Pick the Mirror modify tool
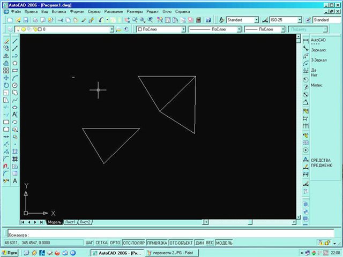Screen dimensions: 343x257 pyautogui.click(x=5, y=55)
